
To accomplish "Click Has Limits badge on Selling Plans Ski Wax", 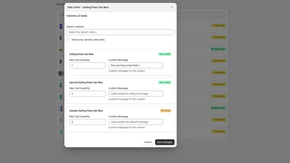I will pos(165,54).
